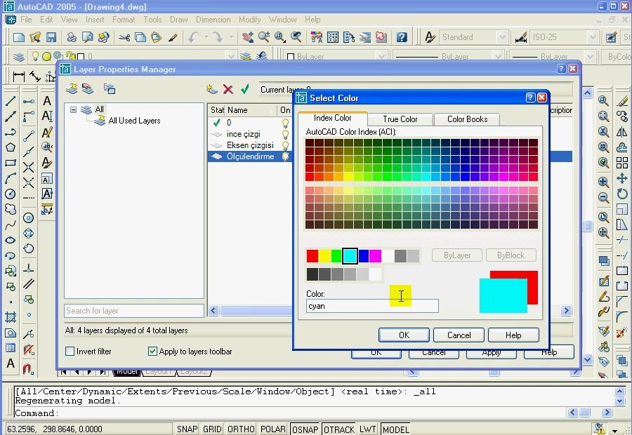The height and width of the screenshot is (435, 632).
Task: Select the Rectangle draw tool
Action: pyautogui.click(x=11, y=163)
